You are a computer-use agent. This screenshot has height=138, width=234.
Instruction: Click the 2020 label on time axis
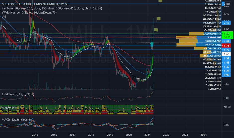click(x=129, y=135)
